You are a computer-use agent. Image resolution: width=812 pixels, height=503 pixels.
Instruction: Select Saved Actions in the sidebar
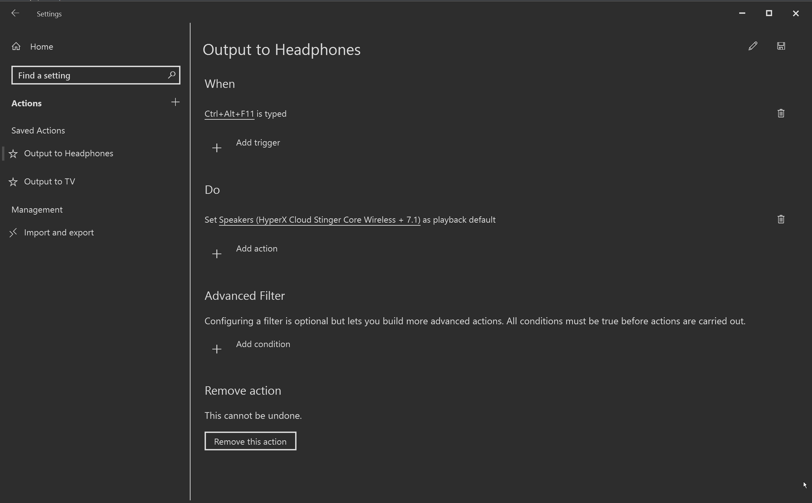(38, 130)
